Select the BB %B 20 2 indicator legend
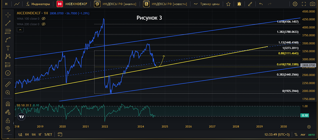Screen dimensions: 318x140 click(24, 105)
